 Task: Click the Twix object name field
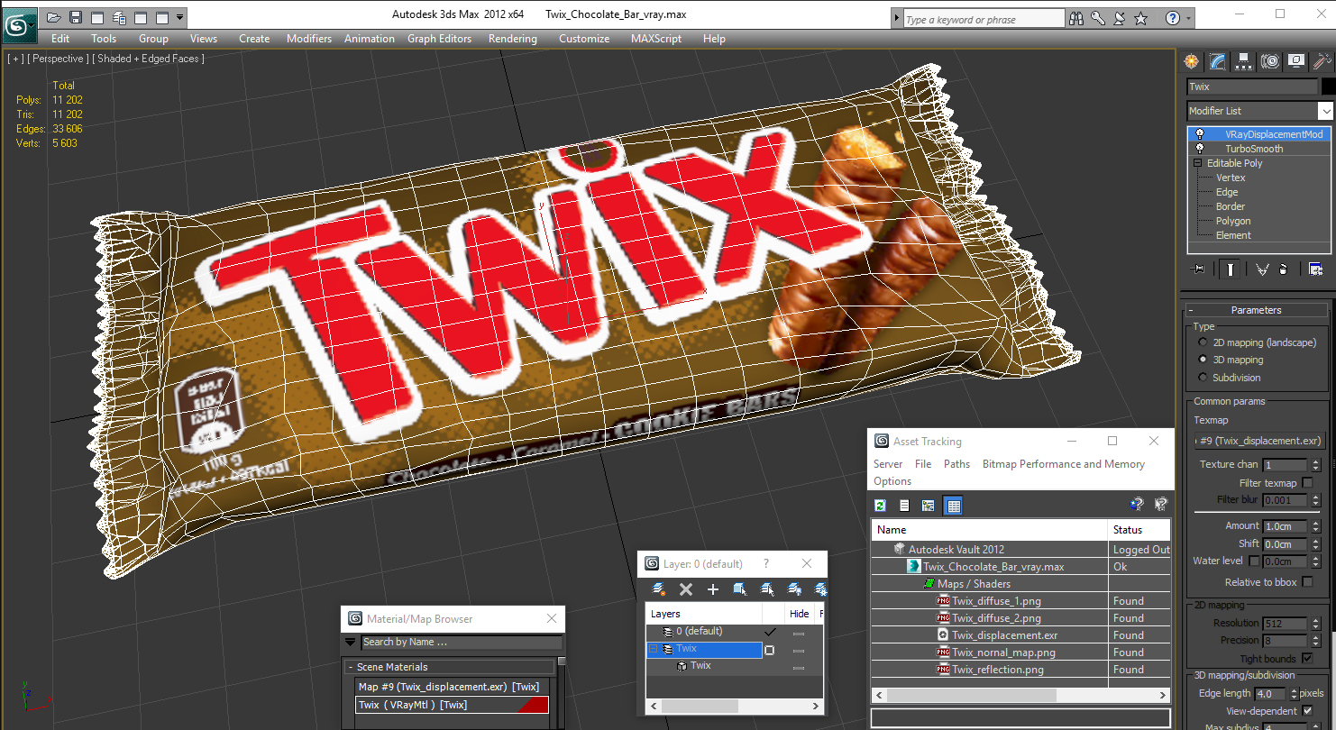tap(1252, 87)
